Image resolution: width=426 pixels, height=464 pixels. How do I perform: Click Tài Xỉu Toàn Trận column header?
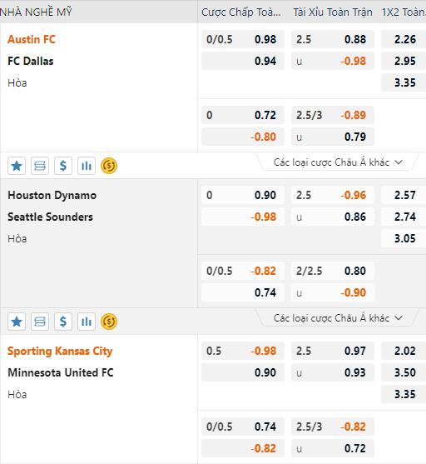333,12
